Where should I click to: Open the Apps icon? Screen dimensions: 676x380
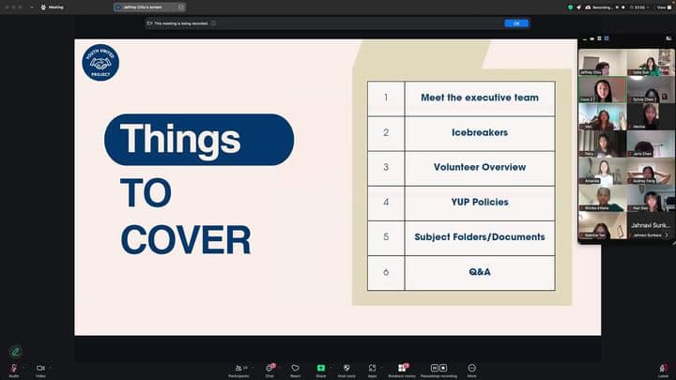[x=373, y=368]
